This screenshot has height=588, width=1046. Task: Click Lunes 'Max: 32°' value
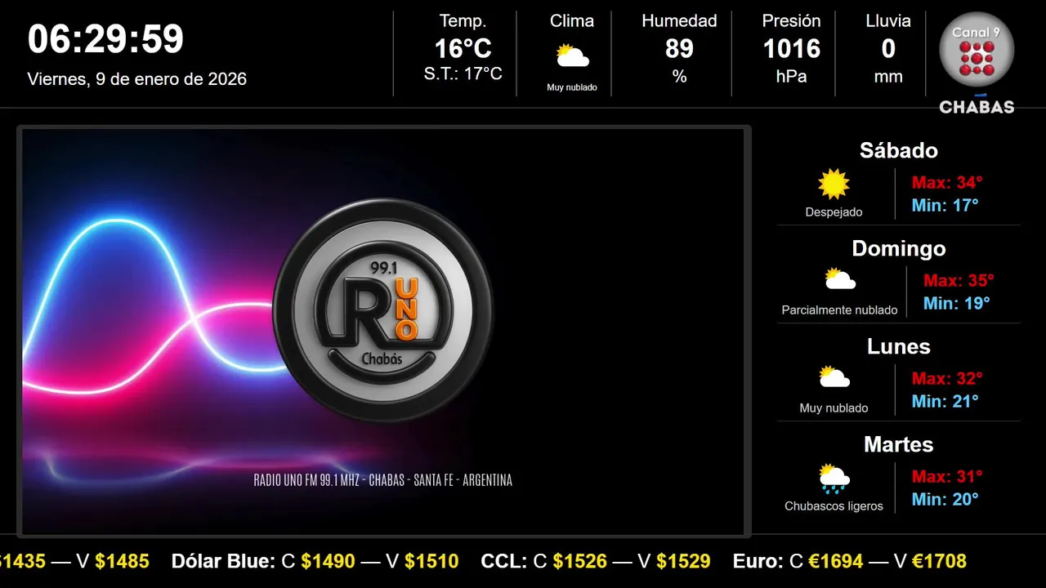click(x=947, y=378)
